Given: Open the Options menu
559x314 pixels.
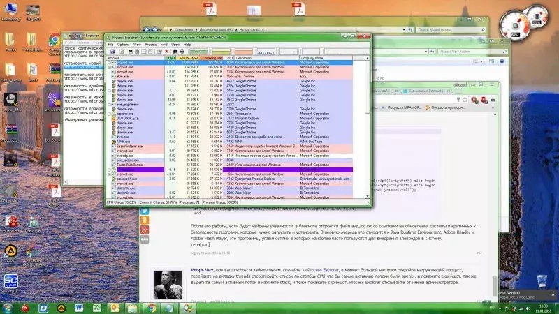Looking at the screenshot, I should [x=124, y=45].
